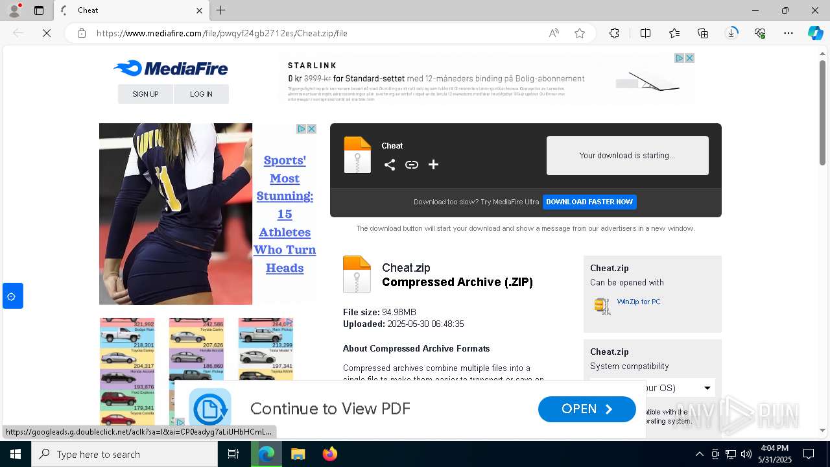Viewport: 830px width, 467px height.
Task: Close the athletes ad with X
Action: pos(311,128)
